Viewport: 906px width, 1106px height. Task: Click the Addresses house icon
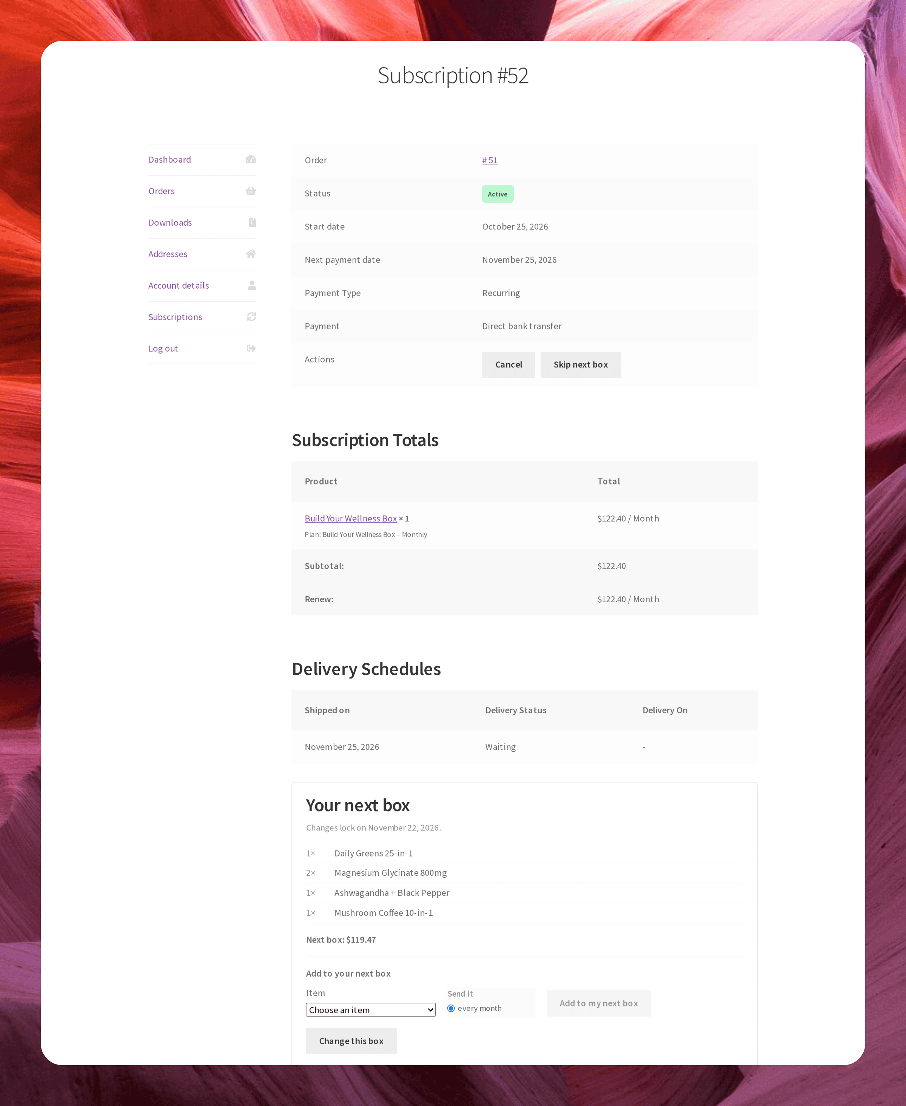pyautogui.click(x=251, y=254)
